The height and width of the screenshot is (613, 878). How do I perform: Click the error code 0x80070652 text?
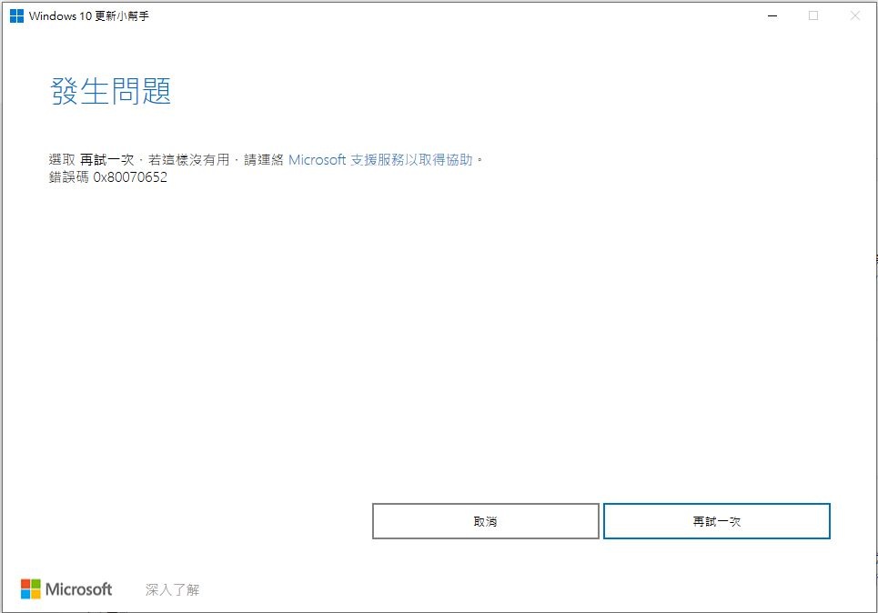(130, 177)
